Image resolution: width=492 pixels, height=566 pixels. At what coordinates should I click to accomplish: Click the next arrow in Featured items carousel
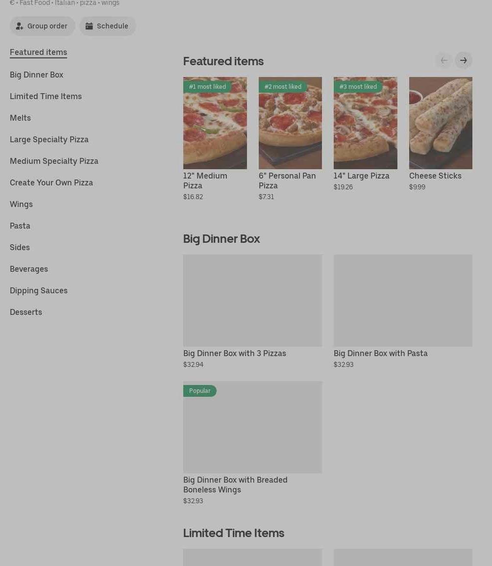(463, 60)
